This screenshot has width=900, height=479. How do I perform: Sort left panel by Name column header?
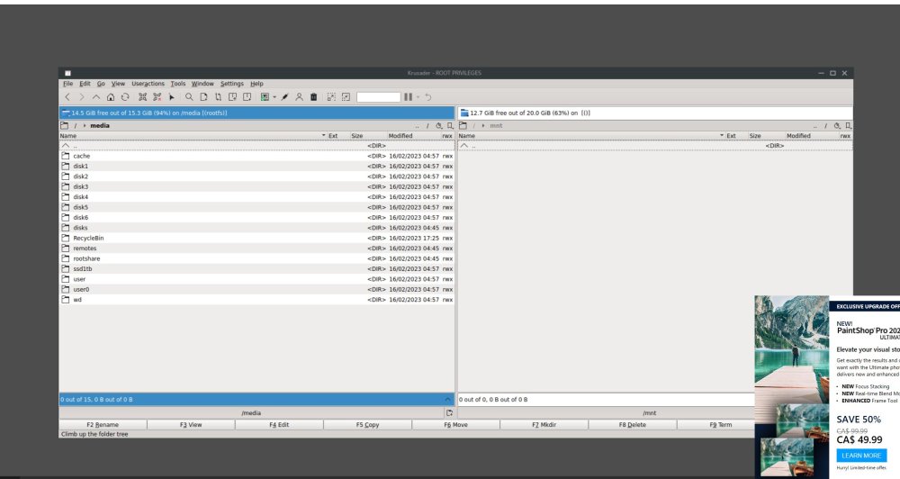[x=193, y=136]
